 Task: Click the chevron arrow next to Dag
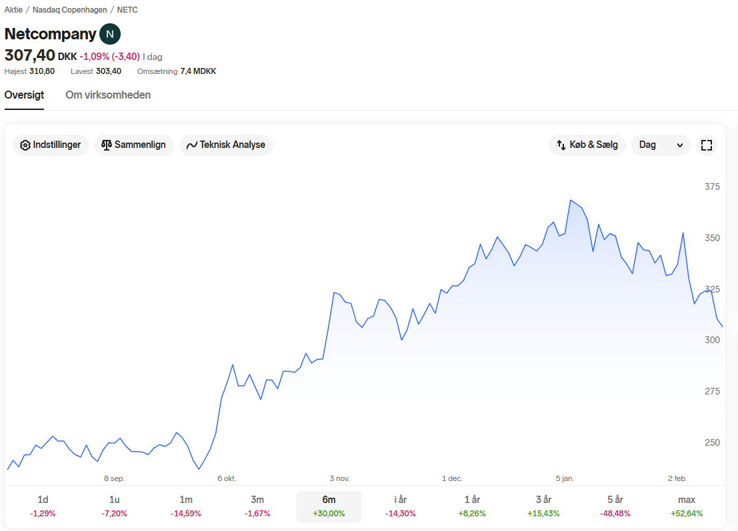click(x=679, y=145)
